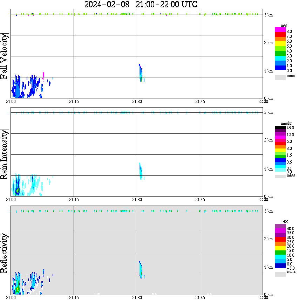Click the 21:30 tick under Fall Velocity panel
This screenshot has width=298, height=304.
tap(137, 102)
